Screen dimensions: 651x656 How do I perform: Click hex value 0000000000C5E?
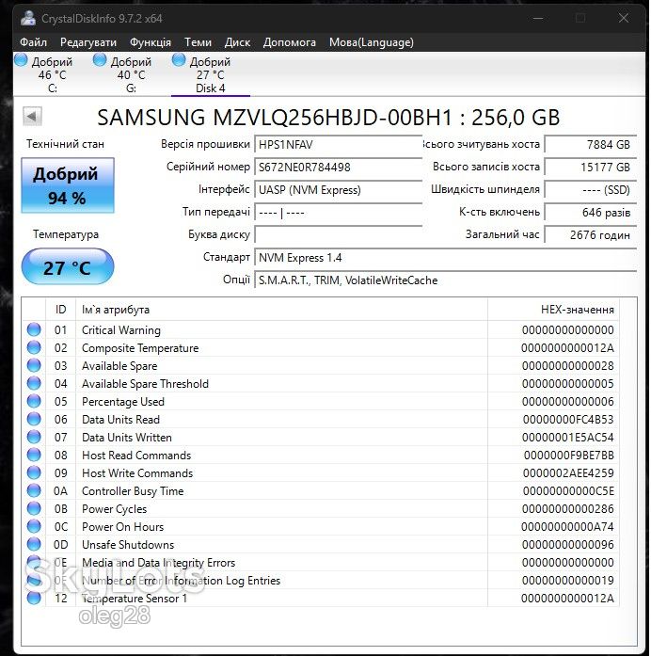[568, 491]
